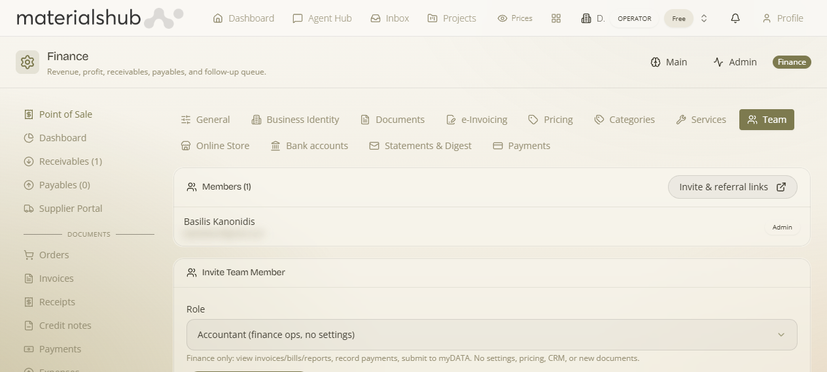This screenshot has height=372, width=827.
Task: Click the Receivables down-arrow icon
Action: (x=29, y=161)
